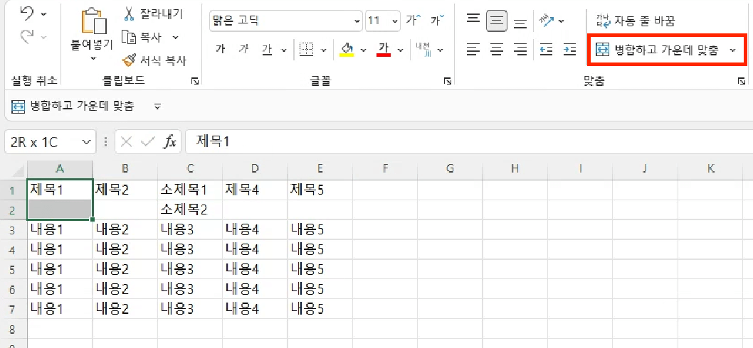Cancel entry with X in formula bar
The width and height of the screenshot is (753, 348).
pos(126,142)
